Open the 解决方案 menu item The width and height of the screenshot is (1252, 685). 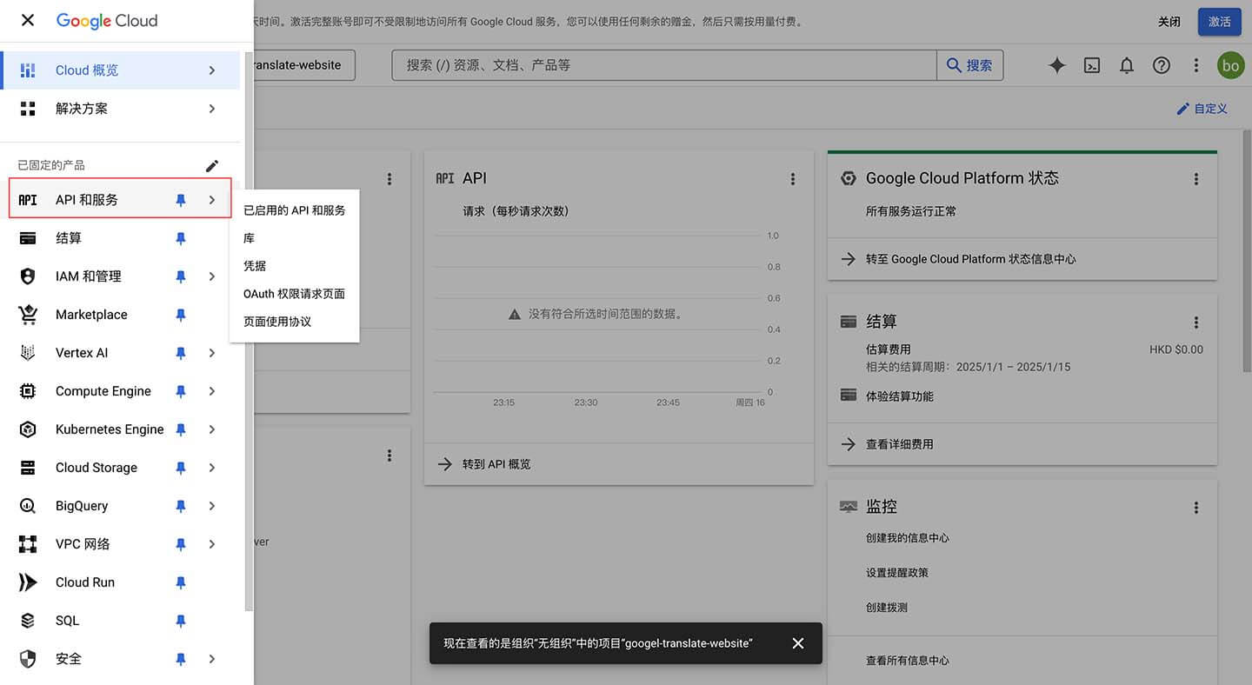[x=120, y=109]
